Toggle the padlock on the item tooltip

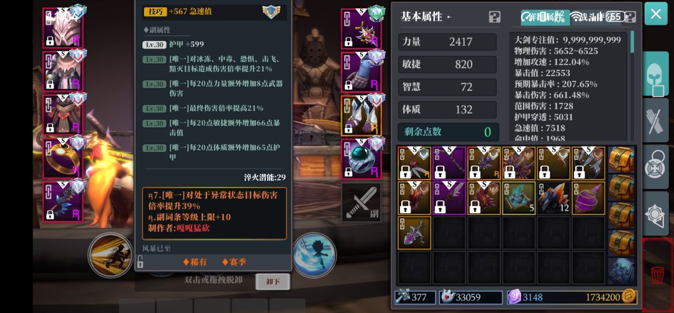140,260
